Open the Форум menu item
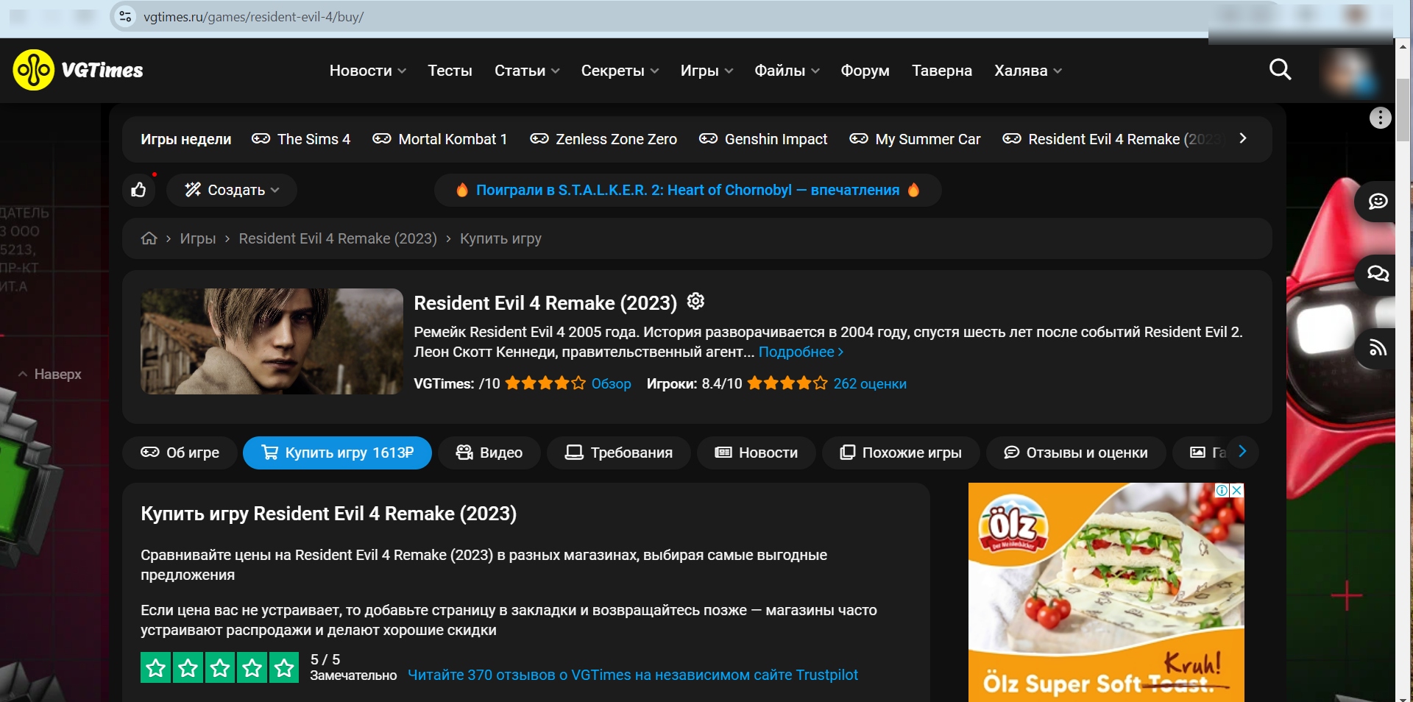Screen dimensions: 1413x702 click(865, 71)
